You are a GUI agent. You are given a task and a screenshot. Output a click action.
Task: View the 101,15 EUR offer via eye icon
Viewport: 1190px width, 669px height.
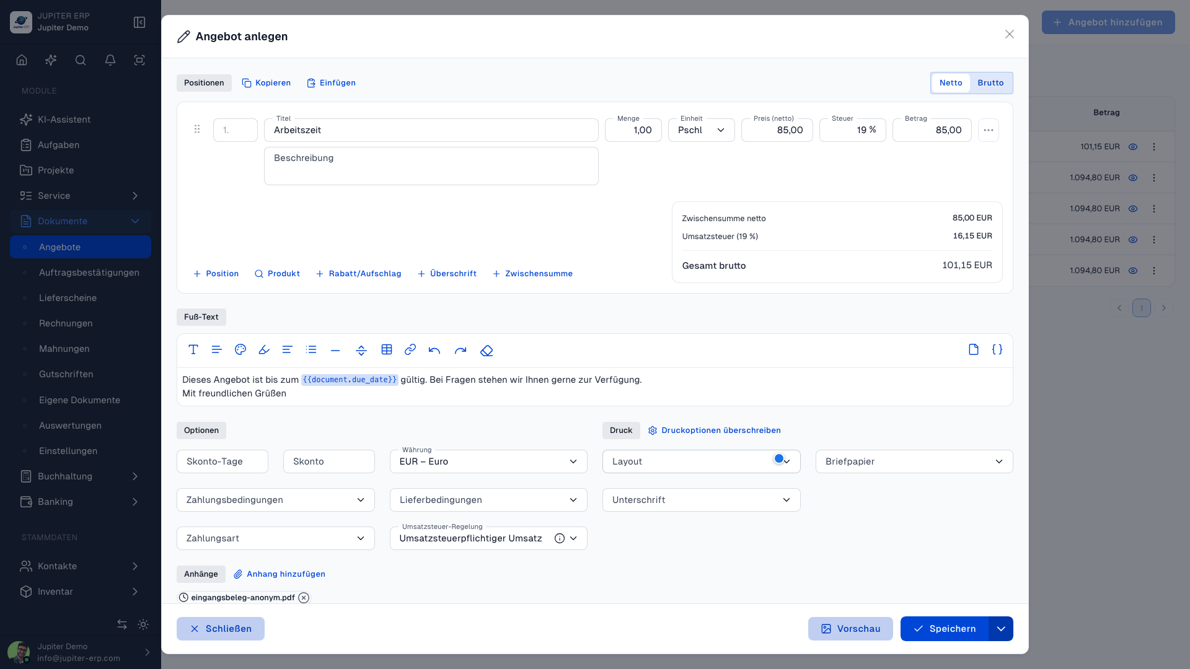[x=1133, y=147]
